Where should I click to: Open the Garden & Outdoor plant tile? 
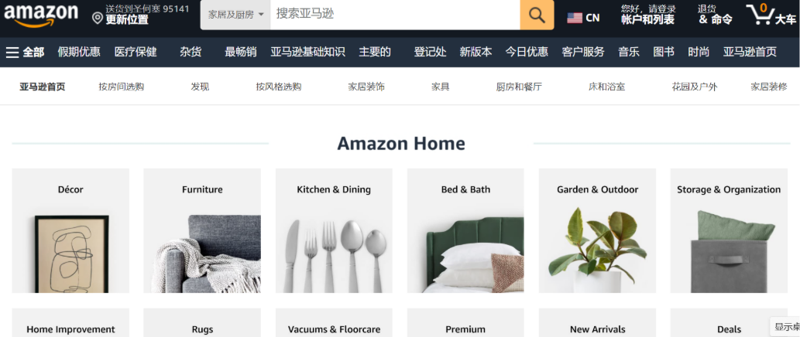tap(597, 230)
